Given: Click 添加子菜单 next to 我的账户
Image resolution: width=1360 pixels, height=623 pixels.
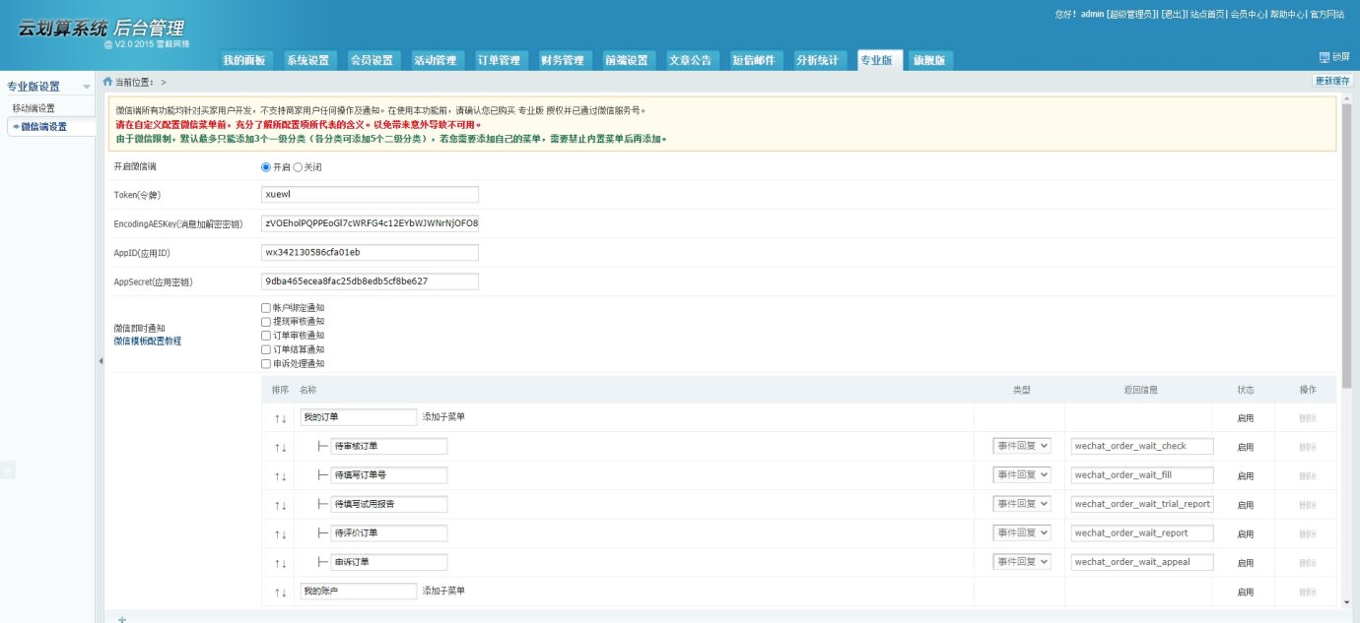Looking at the screenshot, I should (443, 592).
